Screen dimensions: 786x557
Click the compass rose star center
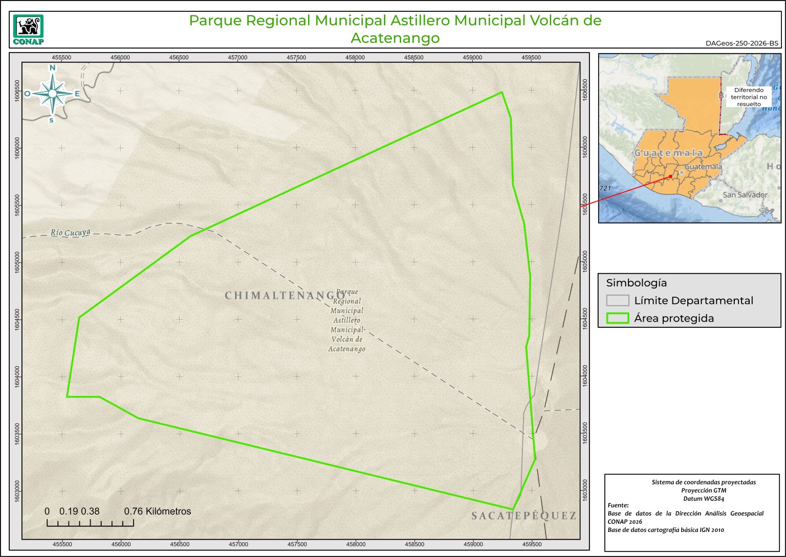coord(52,93)
